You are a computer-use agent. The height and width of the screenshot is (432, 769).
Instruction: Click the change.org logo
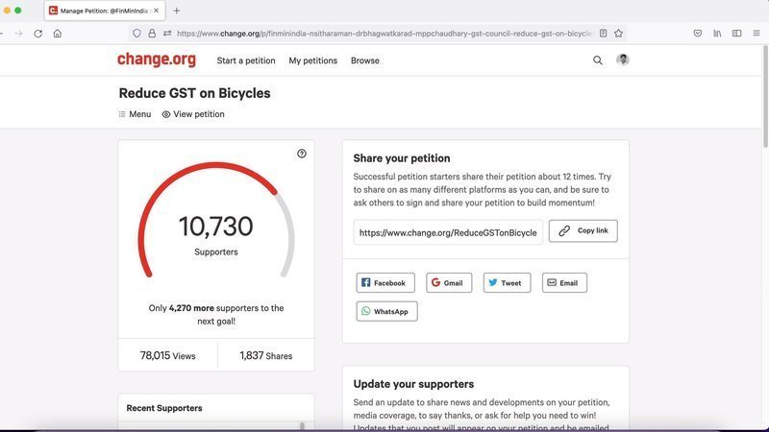156,60
